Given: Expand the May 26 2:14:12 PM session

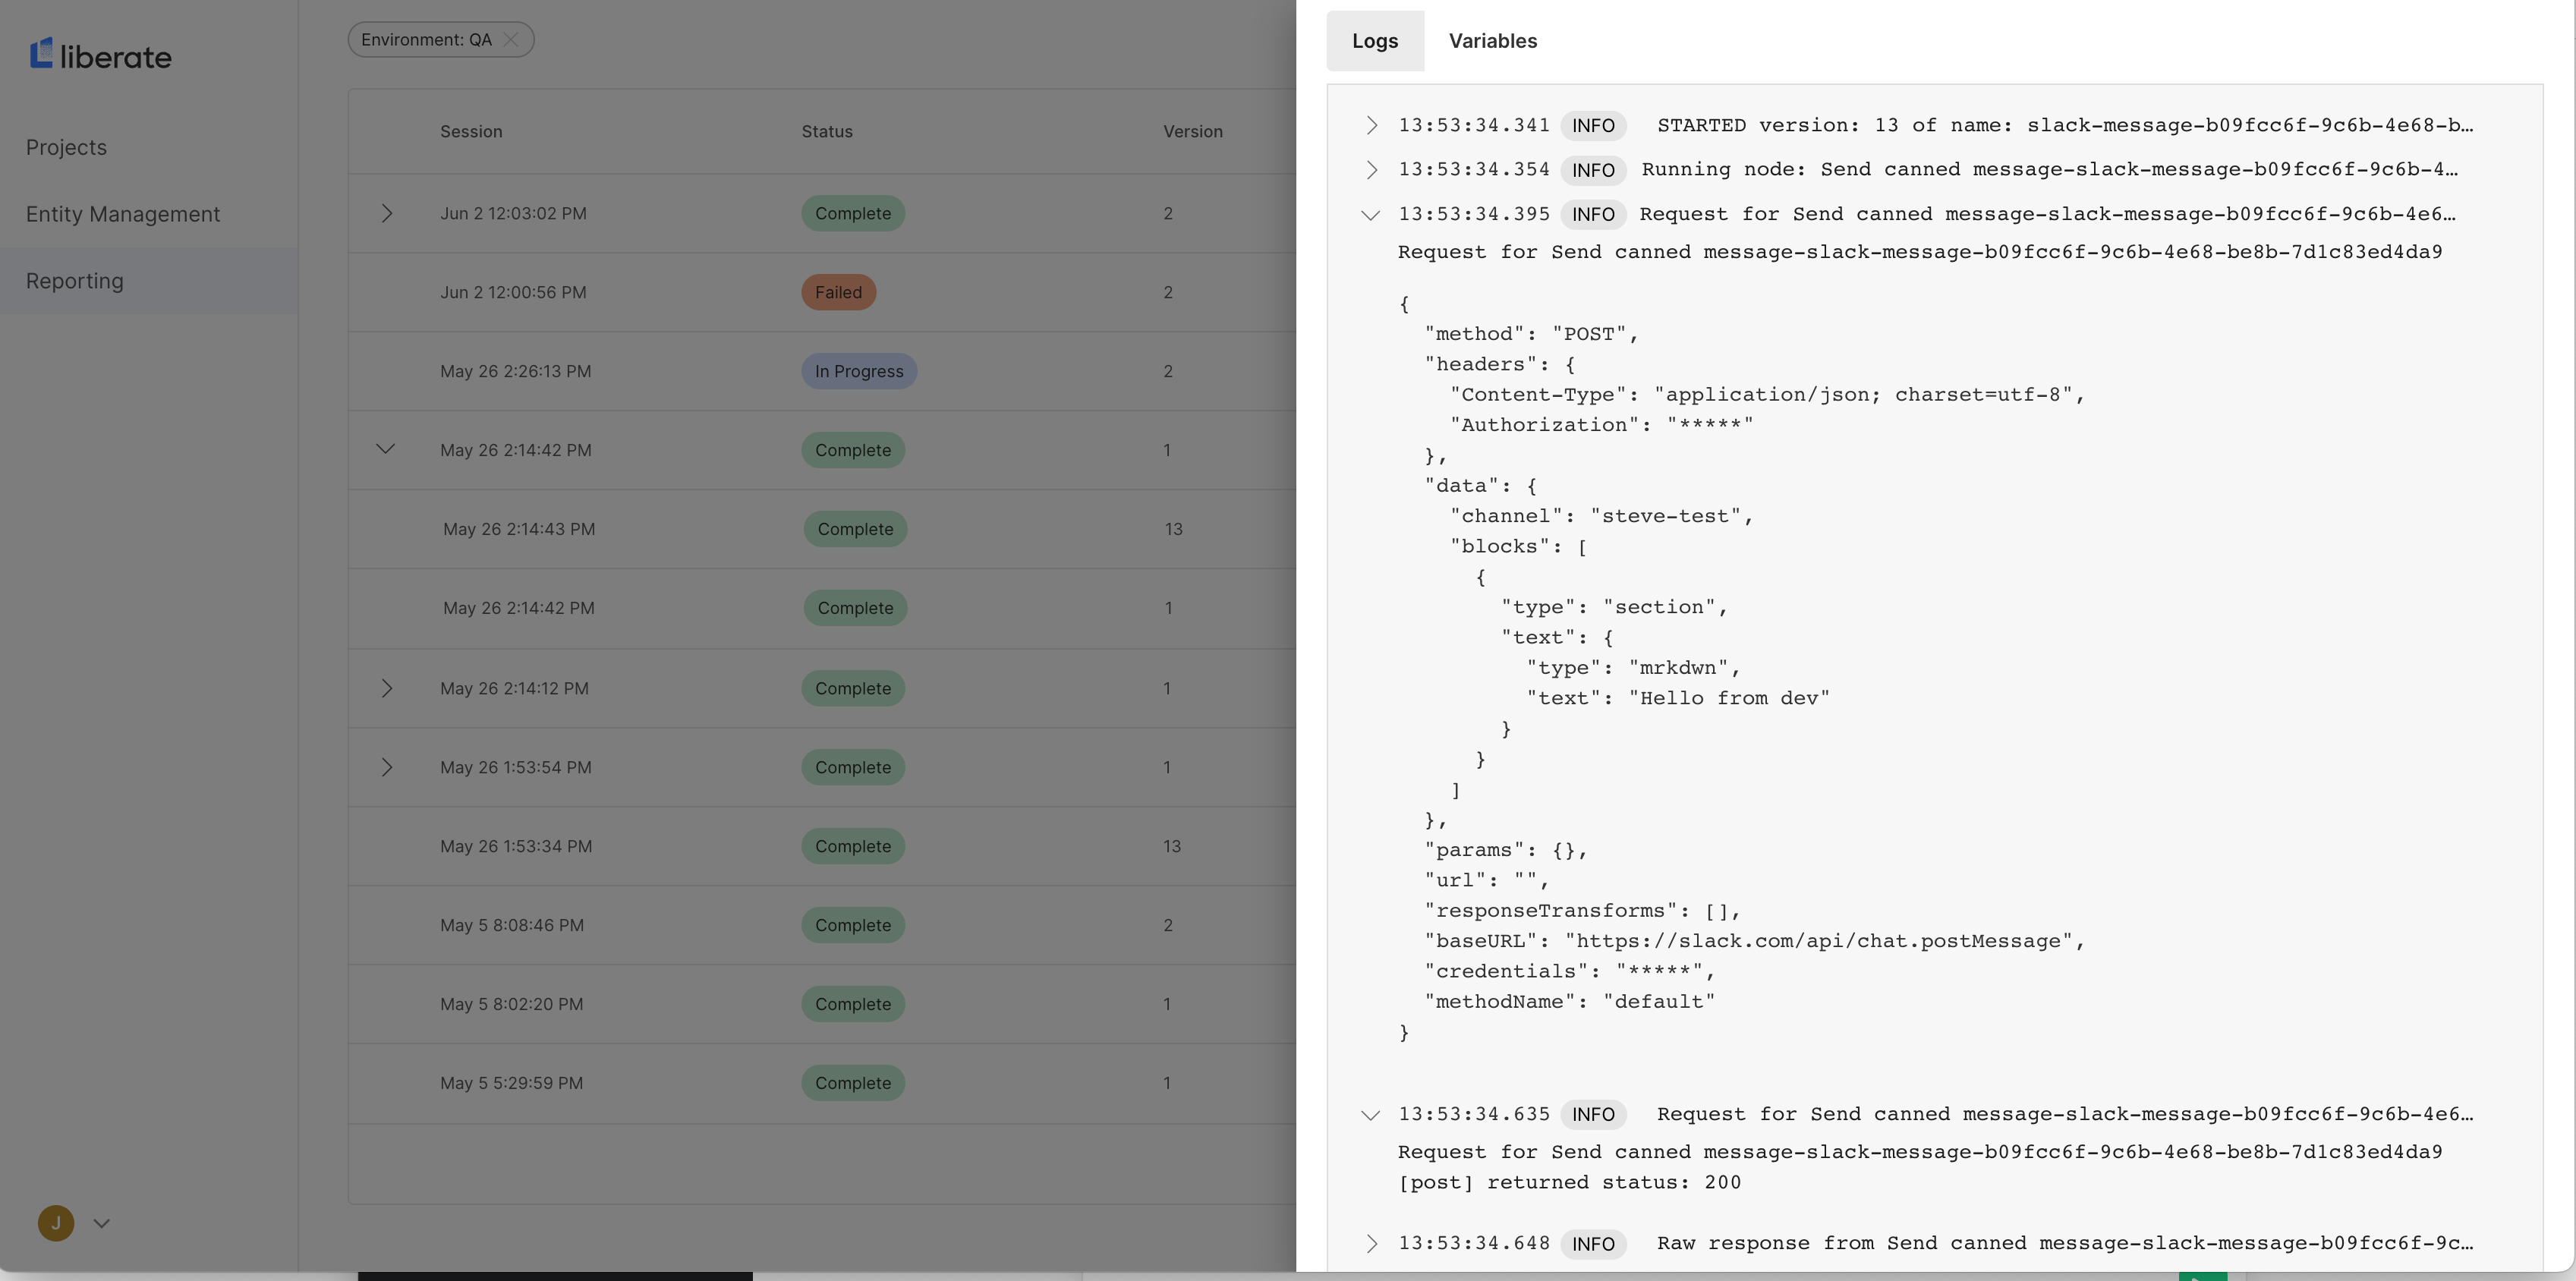Looking at the screenshot, I should pyautogui.click(x=386, y=688).
